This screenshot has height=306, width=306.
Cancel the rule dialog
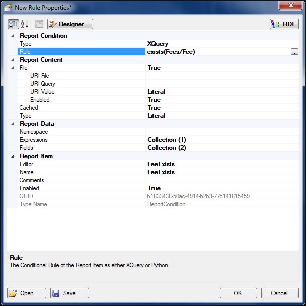point(279,293)
